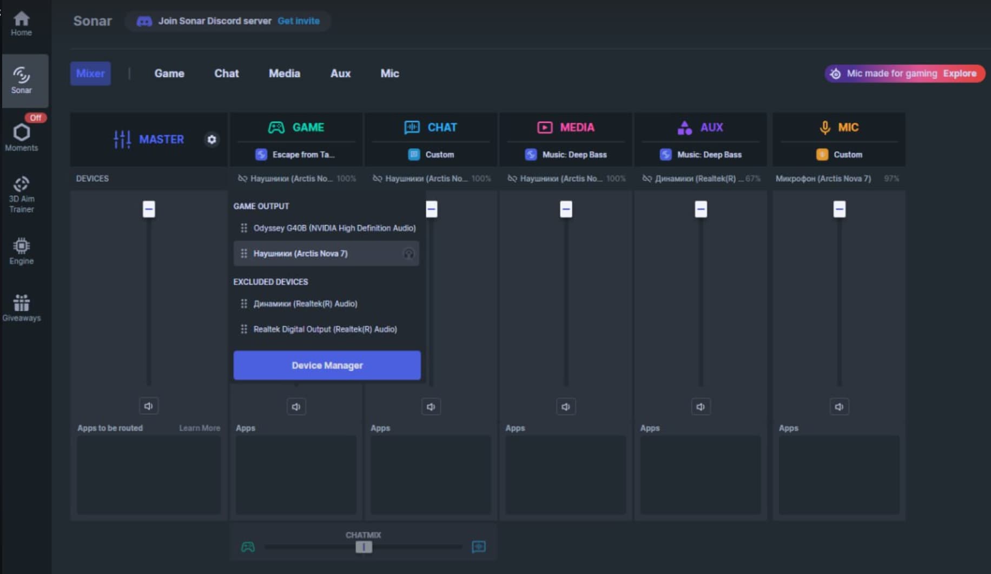Click ChatMix game controller icon
The image size is (991, 574).
pyautogui.click(x=248, y=547)
